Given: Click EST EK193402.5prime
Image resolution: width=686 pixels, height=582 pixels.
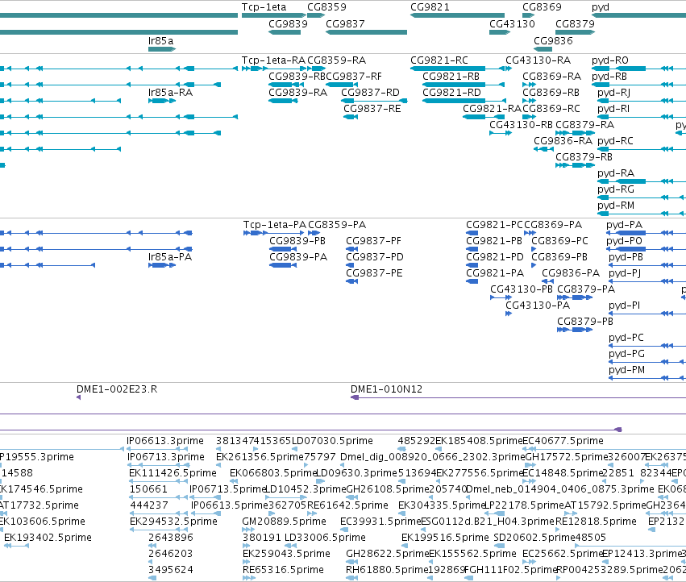Looking at the screenshot, I should click(48, 538).
